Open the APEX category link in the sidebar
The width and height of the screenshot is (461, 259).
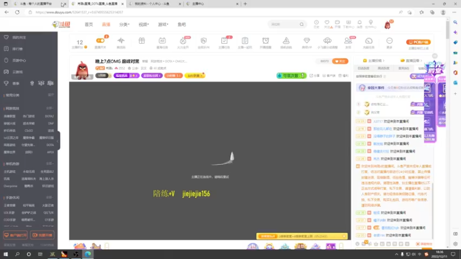click(50, 152)
